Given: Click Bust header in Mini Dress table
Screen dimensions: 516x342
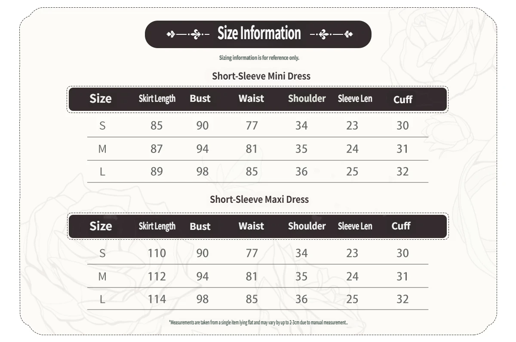Looking at the screenshot, I should pos(200,99).
